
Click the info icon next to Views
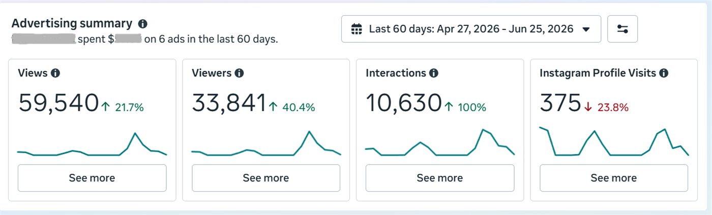[55, 73]
